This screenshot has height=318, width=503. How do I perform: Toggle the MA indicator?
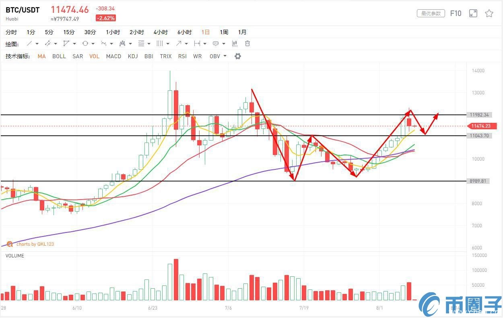pos(41,56)
